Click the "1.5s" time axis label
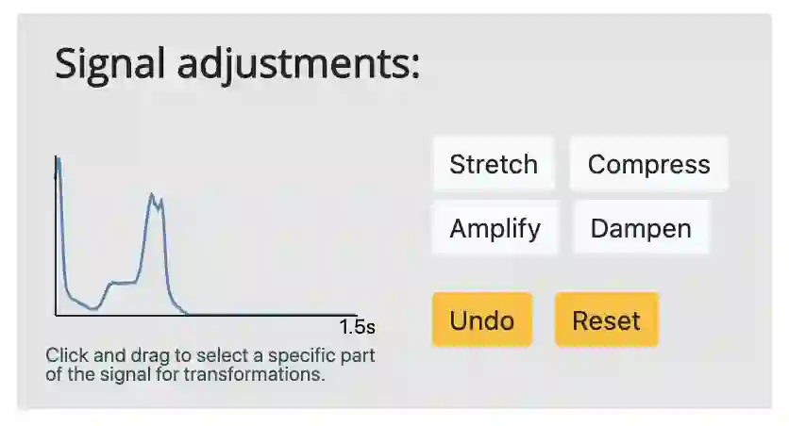Viewport: 789px width, 426px height. click(358, 328)
